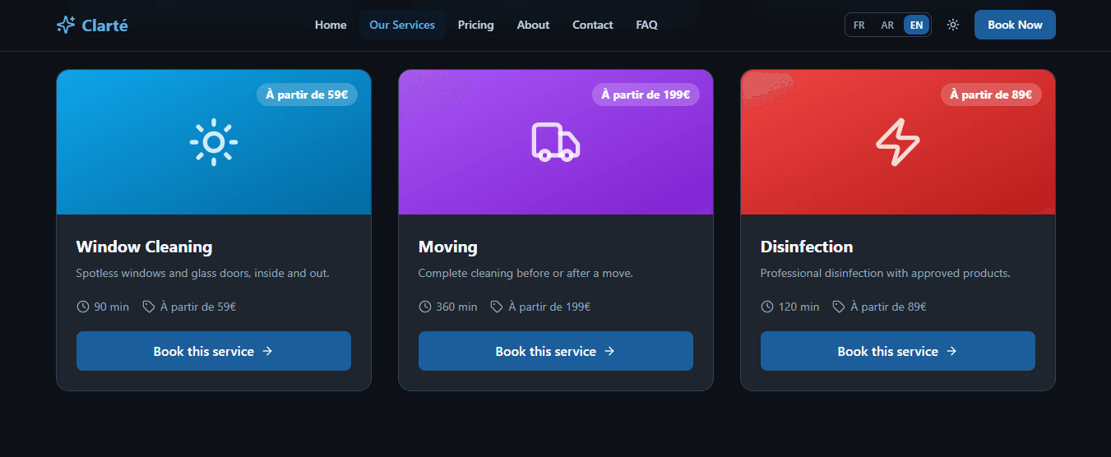
Task: Click the lightning bolt icon on Disinfection card
Action: tap(898, 142)
